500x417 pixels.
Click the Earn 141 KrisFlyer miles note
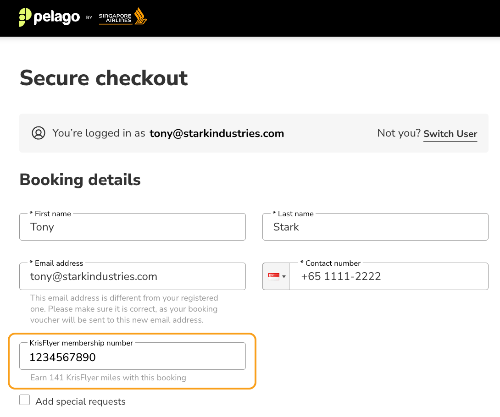pyautogui.click(x=108, y=378)
